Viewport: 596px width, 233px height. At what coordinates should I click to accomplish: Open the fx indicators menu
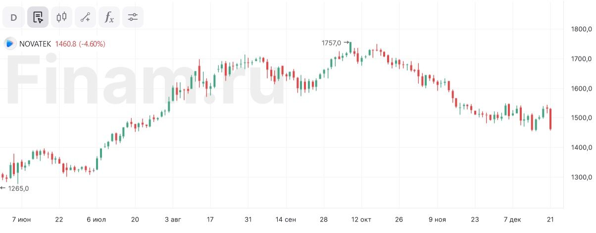point(109,17)
